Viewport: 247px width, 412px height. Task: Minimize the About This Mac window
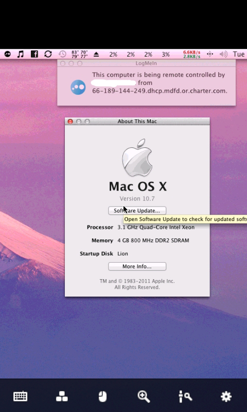[79, 122]
